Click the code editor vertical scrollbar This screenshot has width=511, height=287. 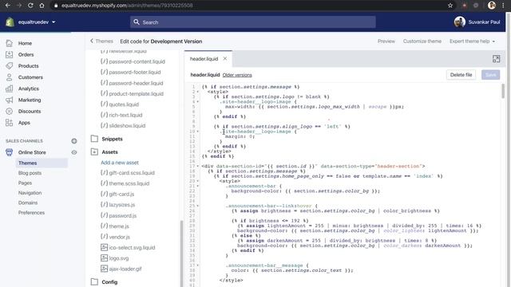[x=503, y=91]
